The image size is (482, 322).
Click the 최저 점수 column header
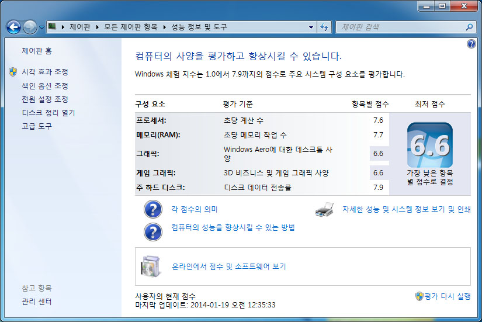point(430,104)
